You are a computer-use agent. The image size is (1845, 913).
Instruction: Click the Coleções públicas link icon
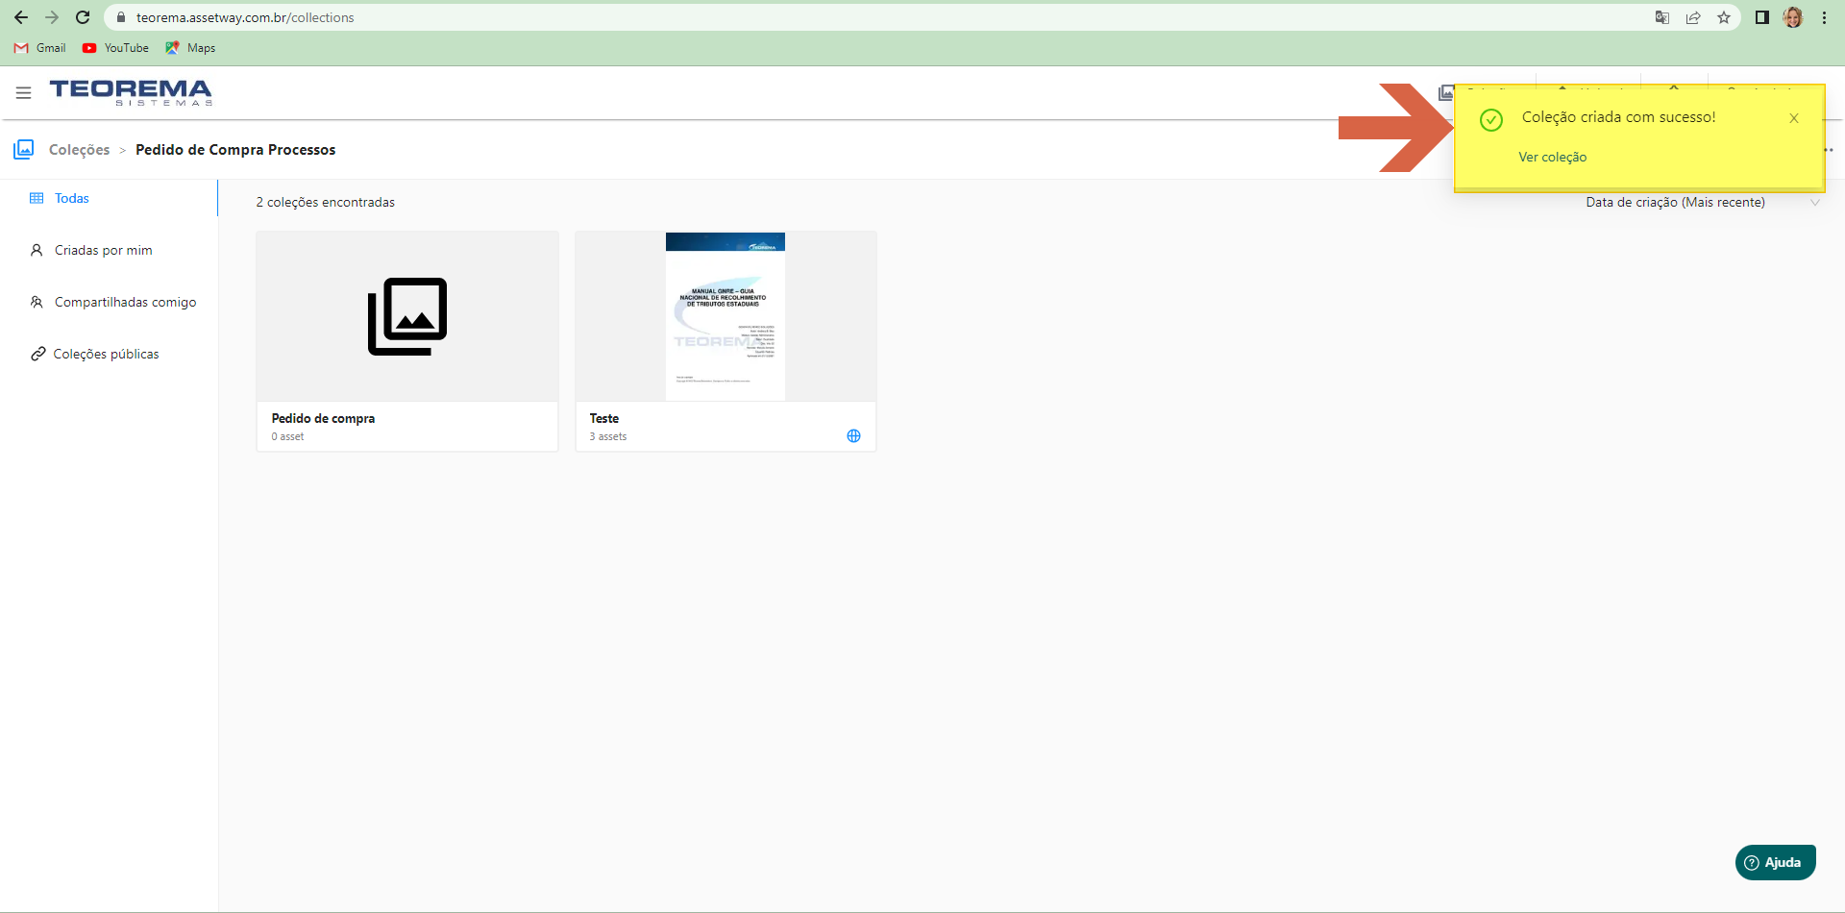(37, 354)
